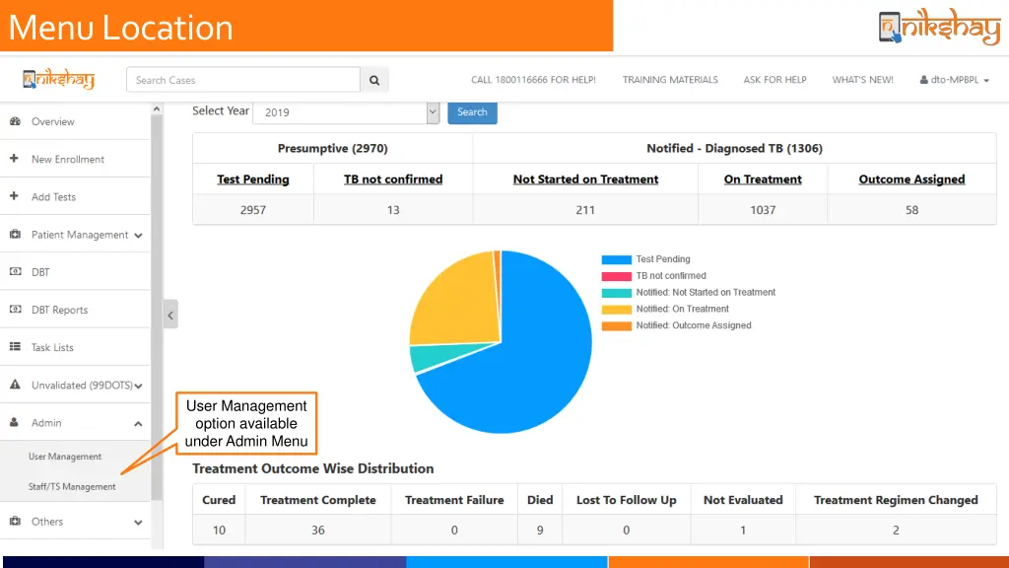Click the search magnifier icon button
The width and height of the screenshot is (1009, 568).
pos(374,80)
